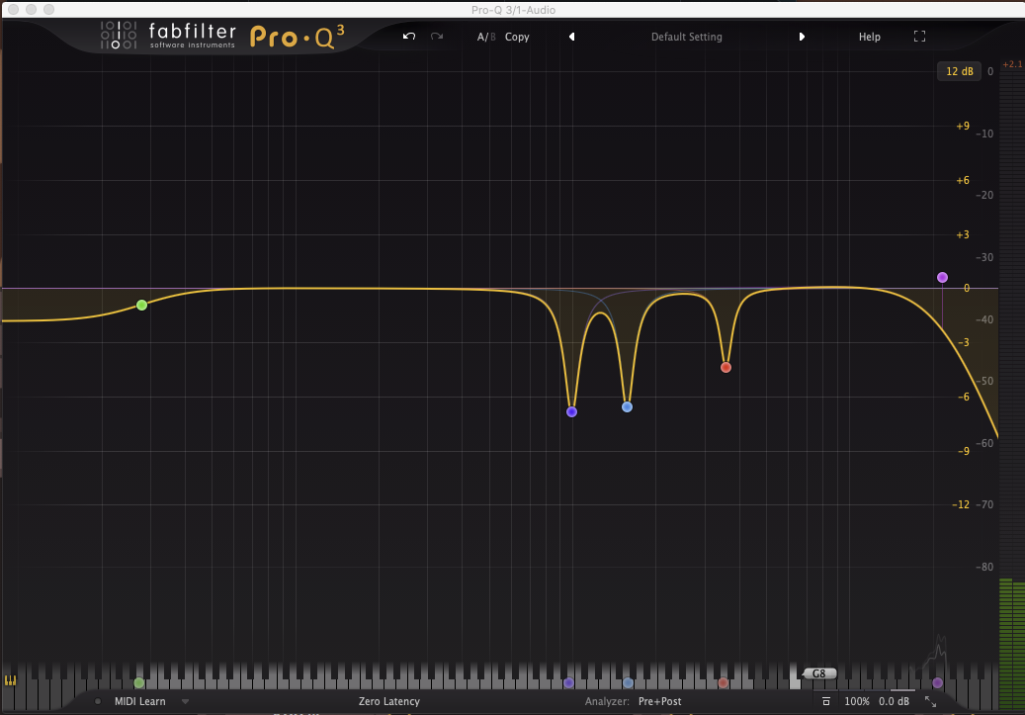This screenshot has height=715, width=1025.
Task: Toggle A/B state comparison
Action: (485, 37)
